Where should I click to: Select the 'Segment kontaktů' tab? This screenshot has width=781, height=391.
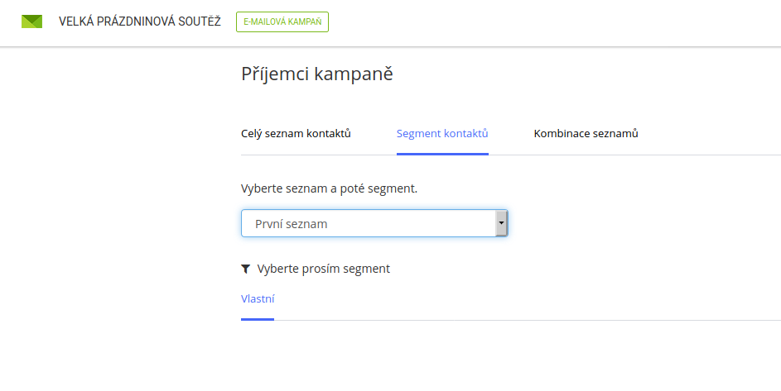442,133
